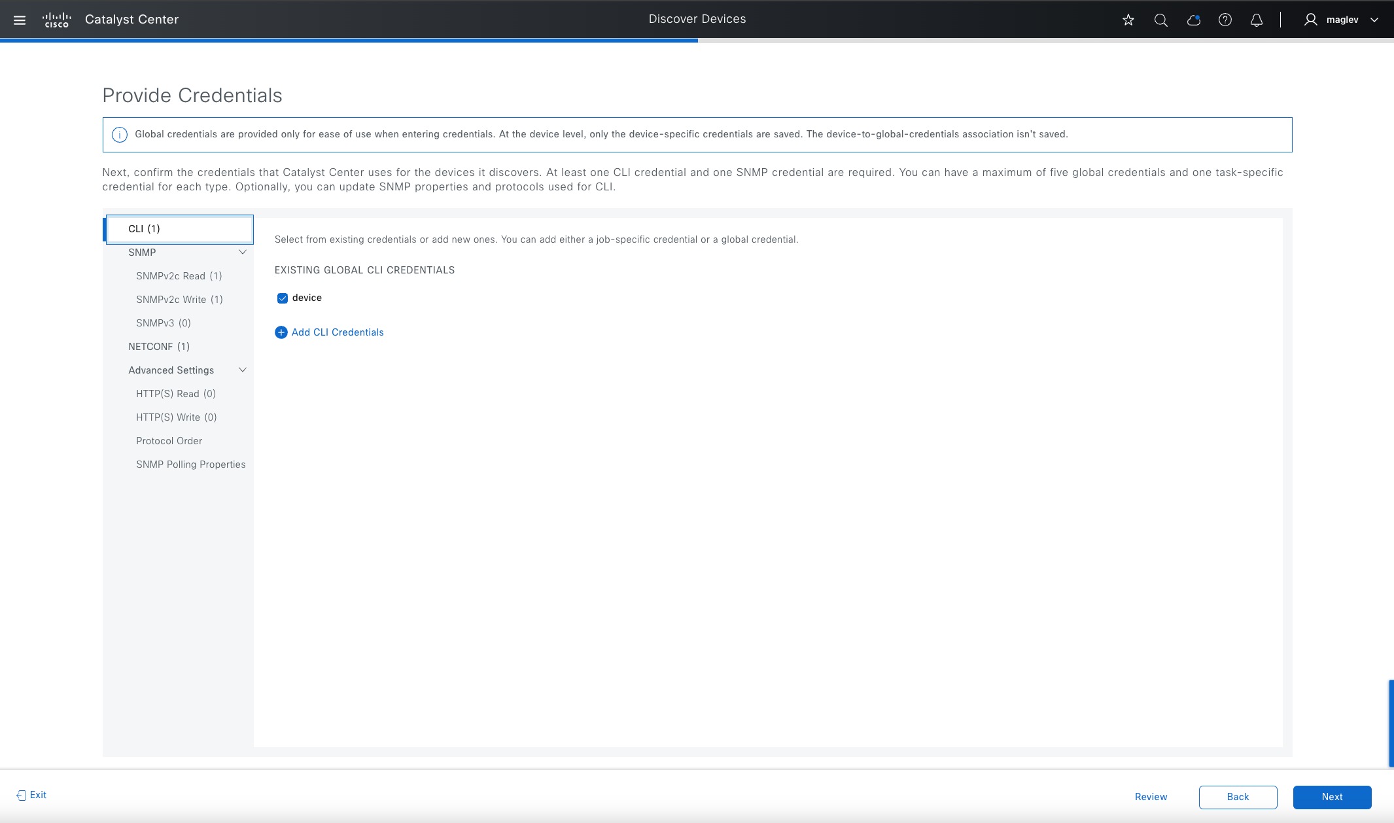Image resolution: width=1394 pixels, height=823 pixels.
Task: Click the Exit icon at bottom left
Action: click(20, 794)
